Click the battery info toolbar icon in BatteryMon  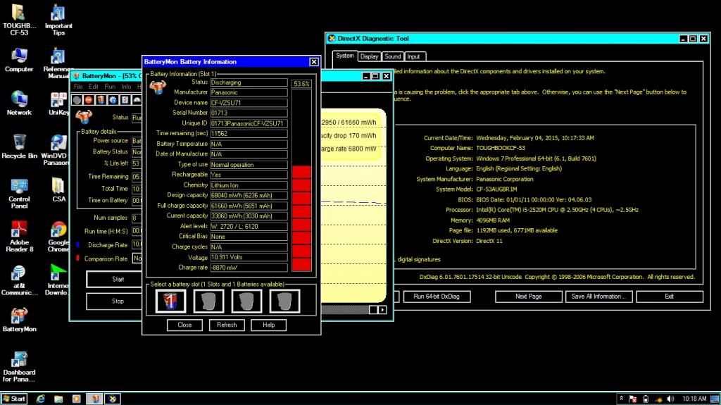click(101, 100)
